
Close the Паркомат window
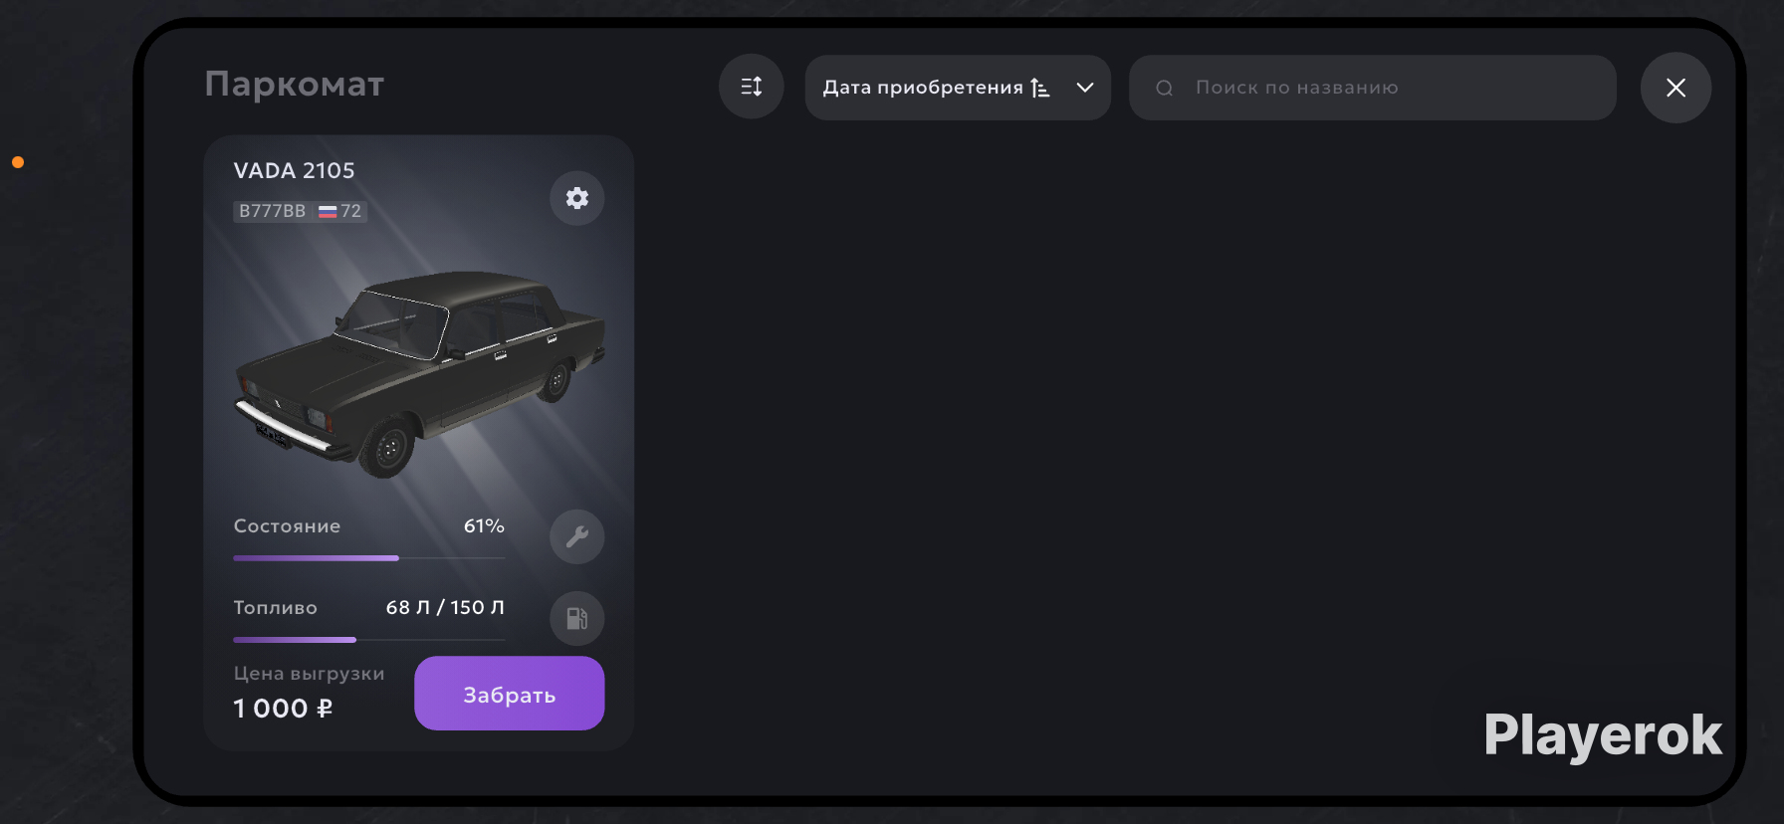pos(1676,88)
